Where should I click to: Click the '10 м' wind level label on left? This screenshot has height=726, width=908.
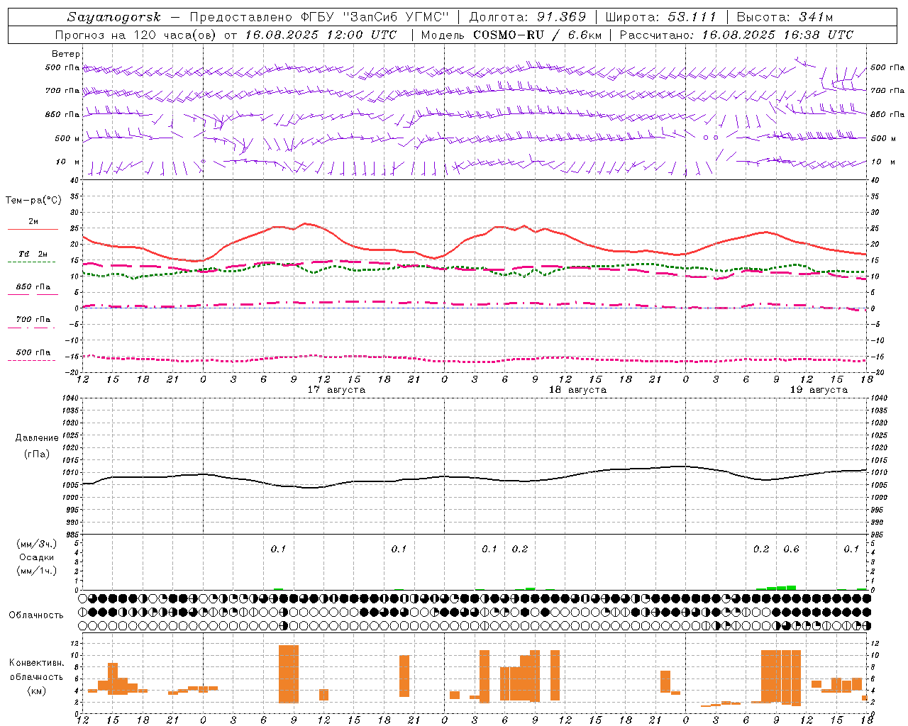click(x=68, y=162)
